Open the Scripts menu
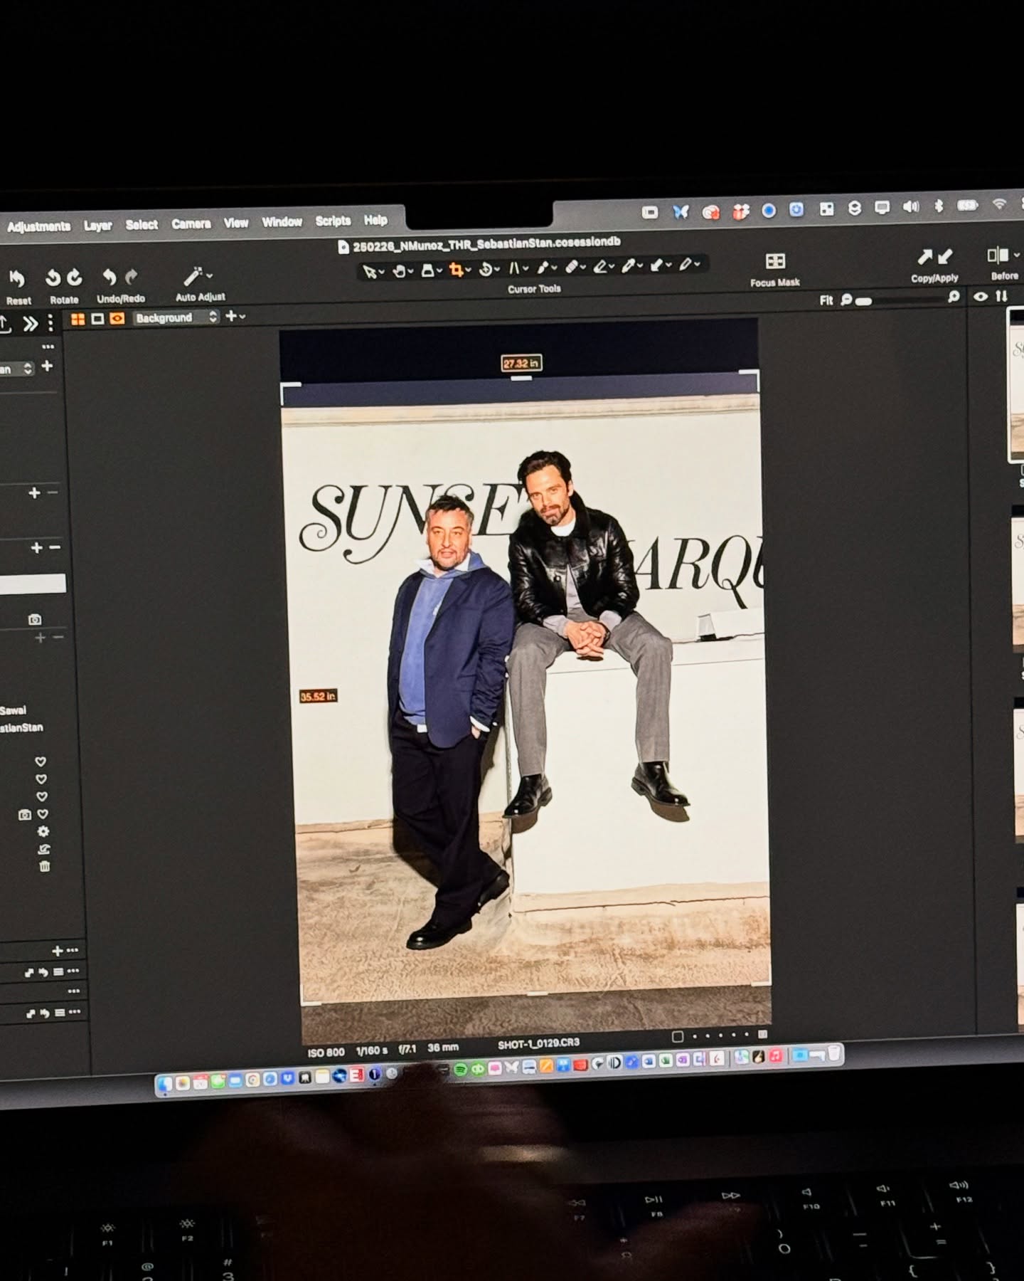Screen dimensions: 1024x1281 (333, 221)
